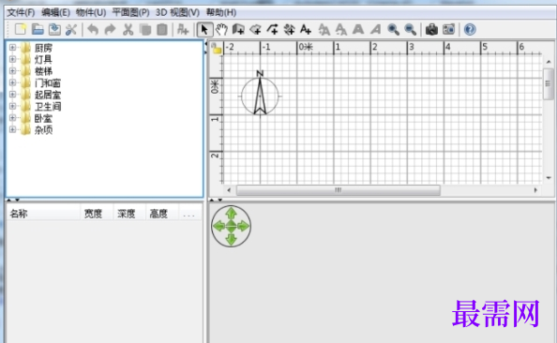Open the 文件(F) menu
Screen dimensions: 557x343
[21, 13]
